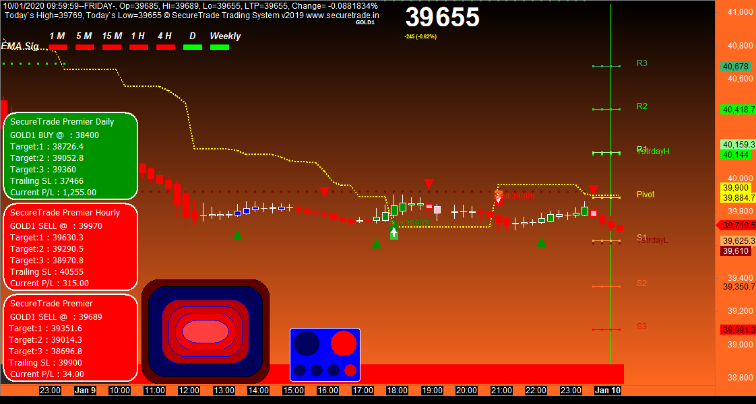Click the 39,884.7 yellow price tag
This screenshot has height=404, width=756.
(x=738, y=197)
